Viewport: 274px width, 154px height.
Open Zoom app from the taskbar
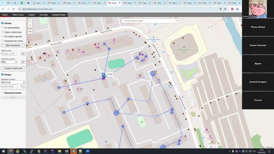pyautogui.click(x=88, y=151)
